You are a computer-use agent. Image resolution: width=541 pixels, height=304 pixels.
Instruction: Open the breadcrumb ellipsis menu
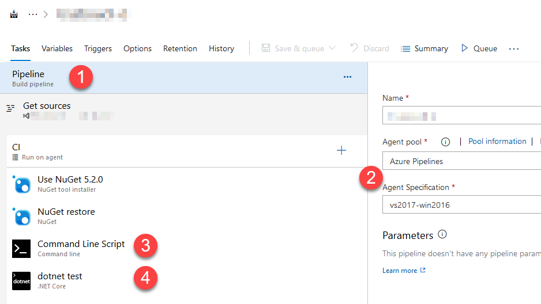click(x=32, y=14)
